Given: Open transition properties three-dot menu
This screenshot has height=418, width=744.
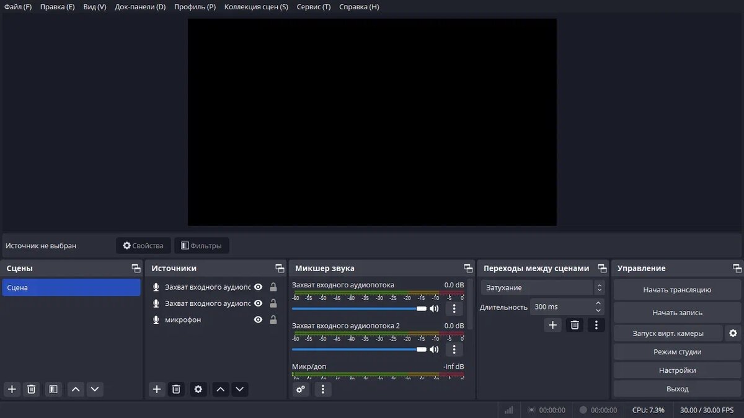Looking at the screenshot, I should click(x=596, y=324).
